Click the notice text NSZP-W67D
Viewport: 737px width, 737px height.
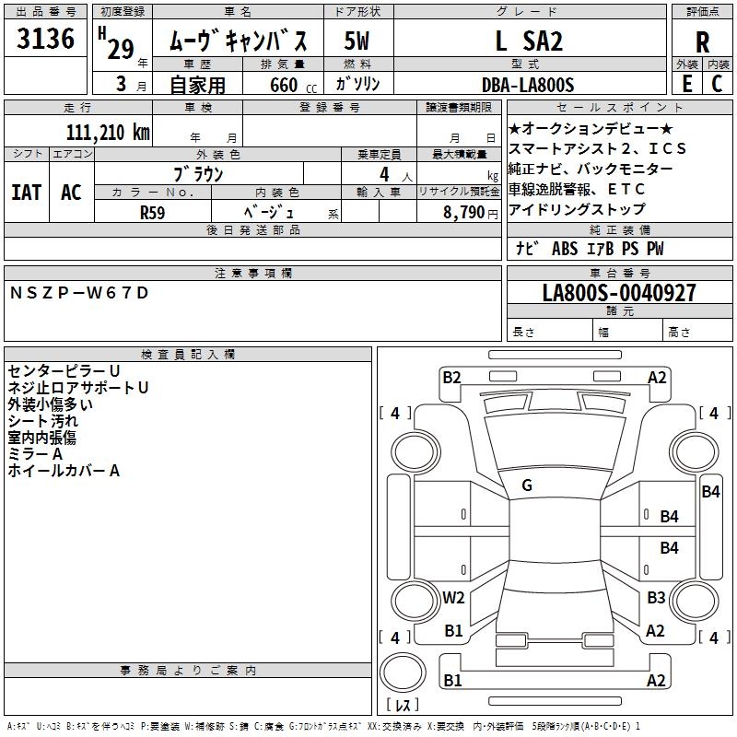click(78, 293)
